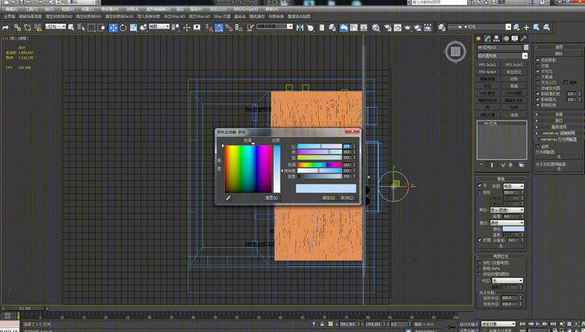Open the light 类型 type dropdown

click(x=513, y=186)
